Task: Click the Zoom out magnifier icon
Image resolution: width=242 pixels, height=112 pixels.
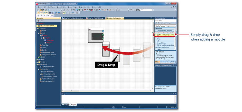Action: click(119, 10)
